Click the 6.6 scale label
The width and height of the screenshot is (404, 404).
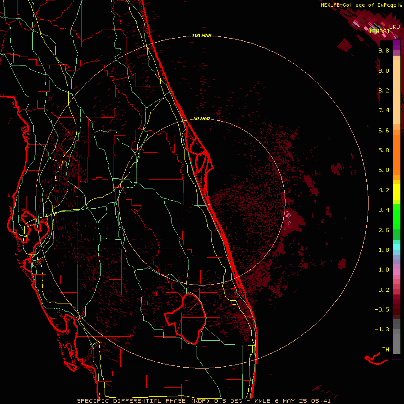(x=384, y=130)
